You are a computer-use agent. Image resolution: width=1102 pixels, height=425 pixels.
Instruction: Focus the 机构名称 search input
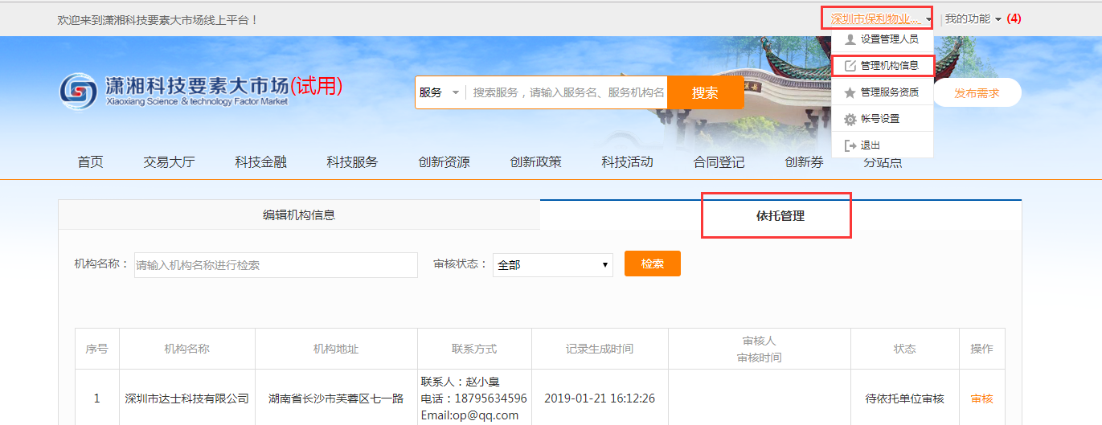(276, 265)
